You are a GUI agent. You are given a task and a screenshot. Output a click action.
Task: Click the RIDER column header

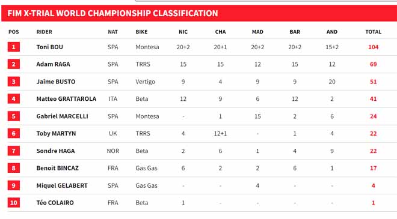[45, 32]
